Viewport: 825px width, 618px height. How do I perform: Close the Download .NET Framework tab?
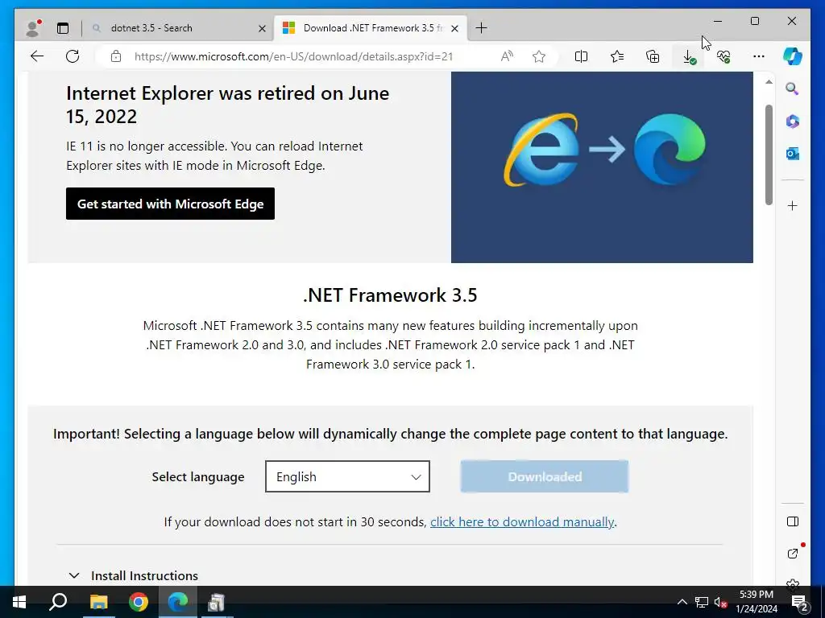click(x=455, y=28)
